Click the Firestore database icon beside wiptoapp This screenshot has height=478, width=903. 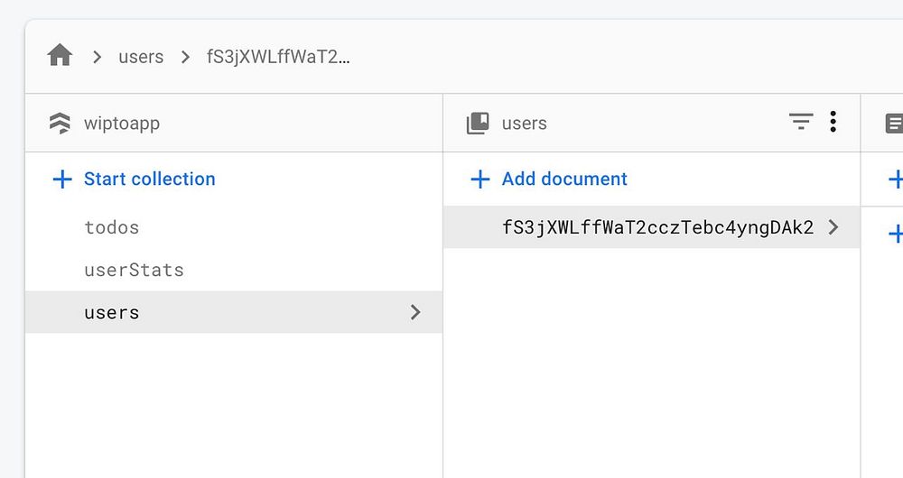point(60,124)
